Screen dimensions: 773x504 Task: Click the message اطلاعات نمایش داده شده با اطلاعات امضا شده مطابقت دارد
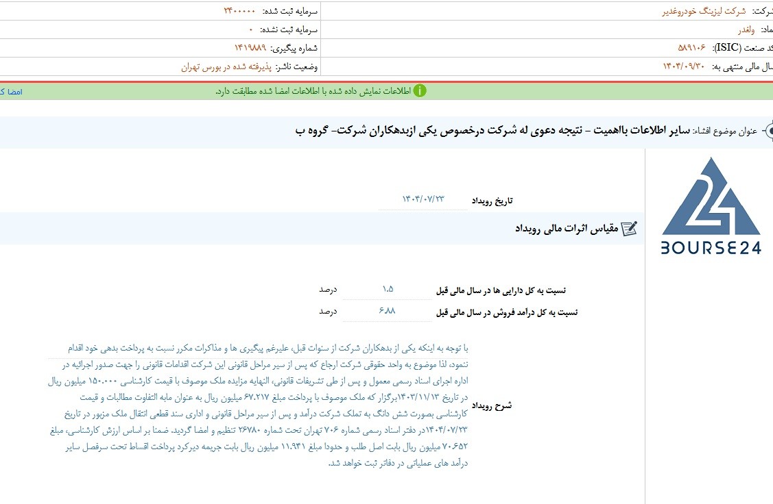(x=313, y=91)
